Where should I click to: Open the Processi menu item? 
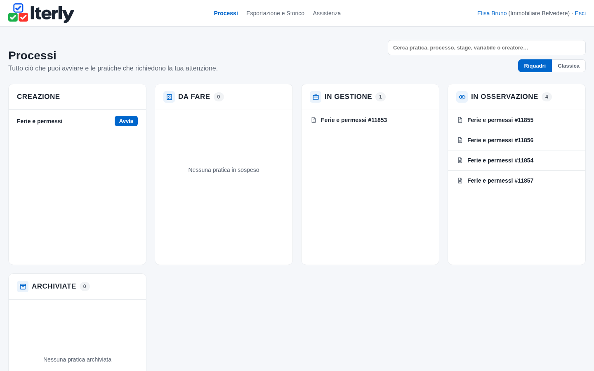click(x=226, y=13)
